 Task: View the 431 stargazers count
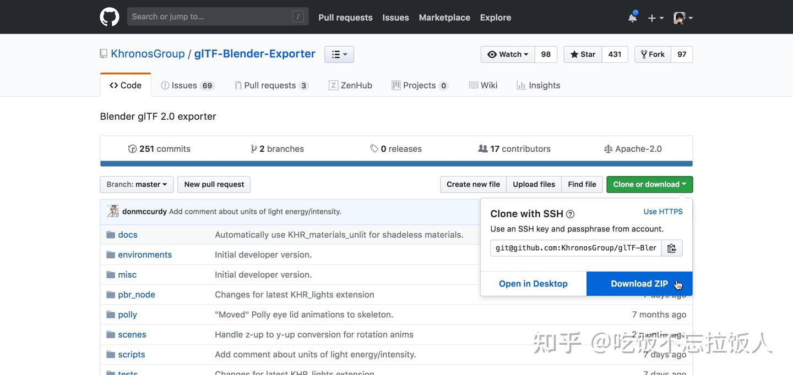(615, 54)
